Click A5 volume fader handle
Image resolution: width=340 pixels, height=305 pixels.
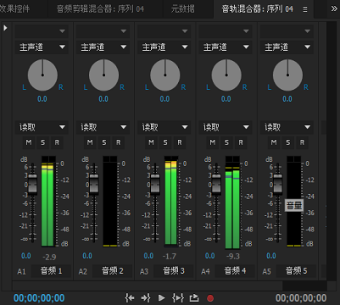coord(278,184)
